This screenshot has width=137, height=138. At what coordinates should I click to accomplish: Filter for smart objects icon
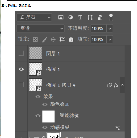[x=100, y=18]
